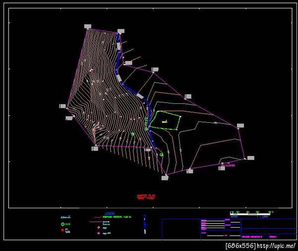Select the red filled circle legend symbol

coord(63,230)
